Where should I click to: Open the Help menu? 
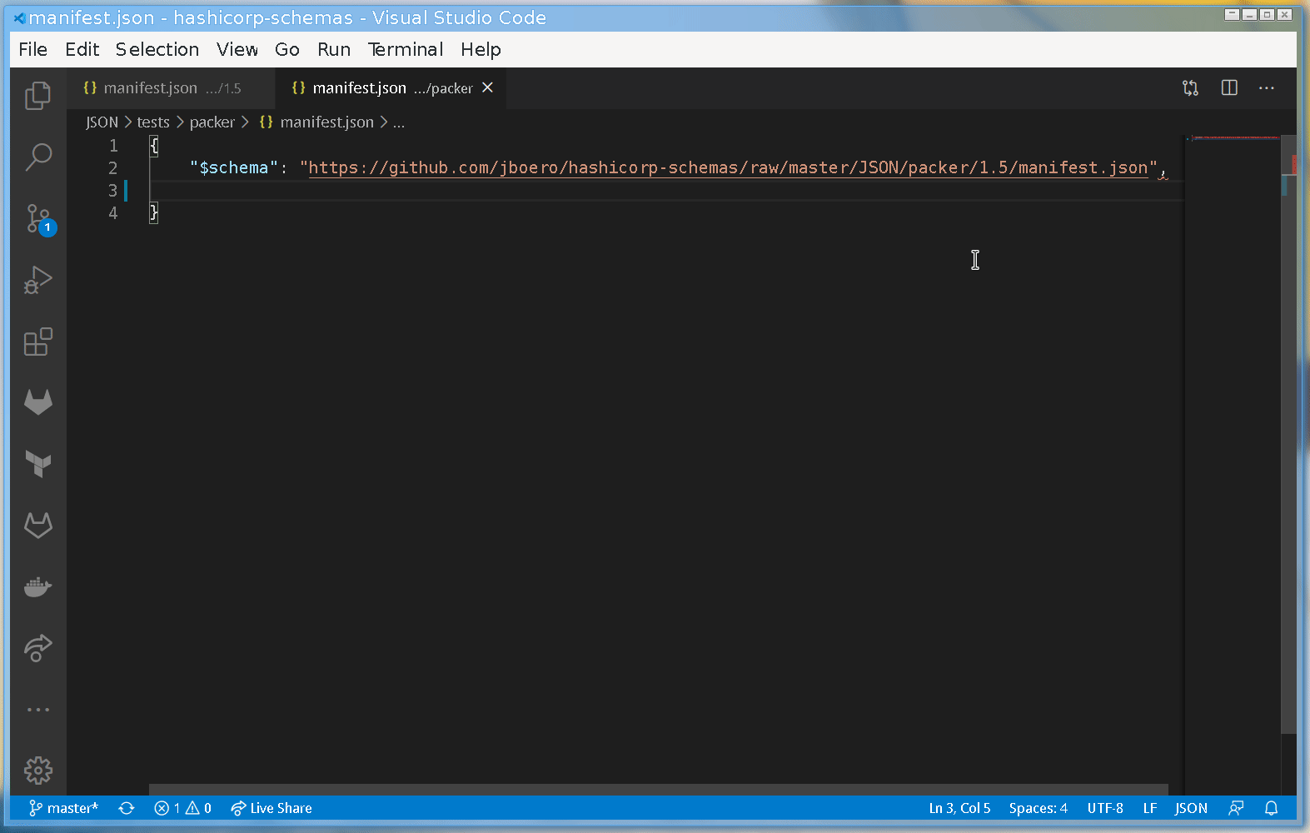tap(481, 49)
